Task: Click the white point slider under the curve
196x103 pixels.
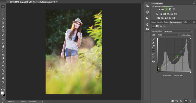Action: [191, 72]
